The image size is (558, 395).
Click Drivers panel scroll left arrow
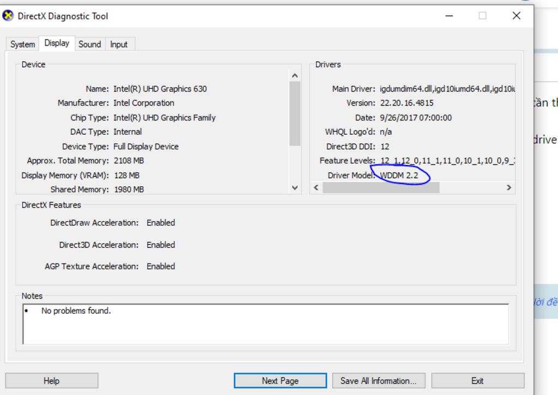coord(316,187)
